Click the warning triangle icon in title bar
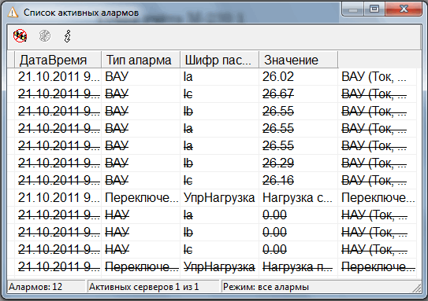Screen dimensions: 428x301 coord(13,13)
